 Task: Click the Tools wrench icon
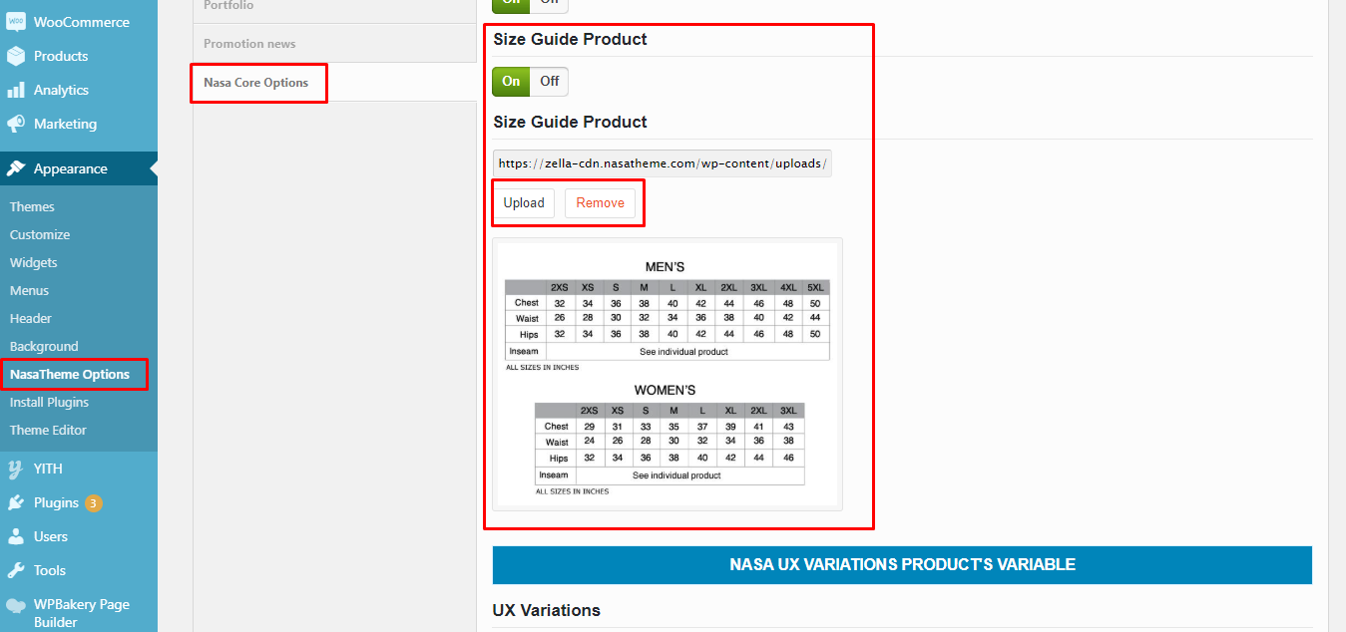coord(16,570)
